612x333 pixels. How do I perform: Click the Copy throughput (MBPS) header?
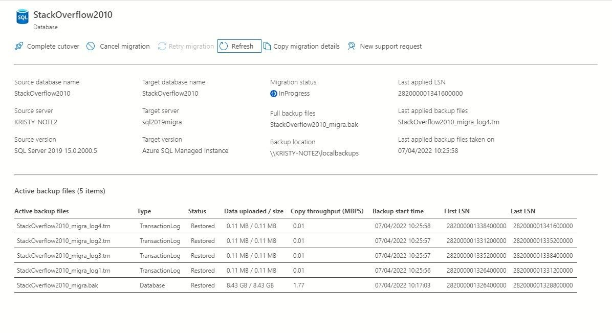327,211
